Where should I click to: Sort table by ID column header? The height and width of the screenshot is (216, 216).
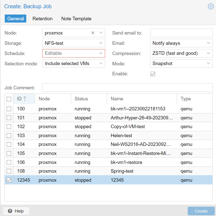tap(24, 99)
